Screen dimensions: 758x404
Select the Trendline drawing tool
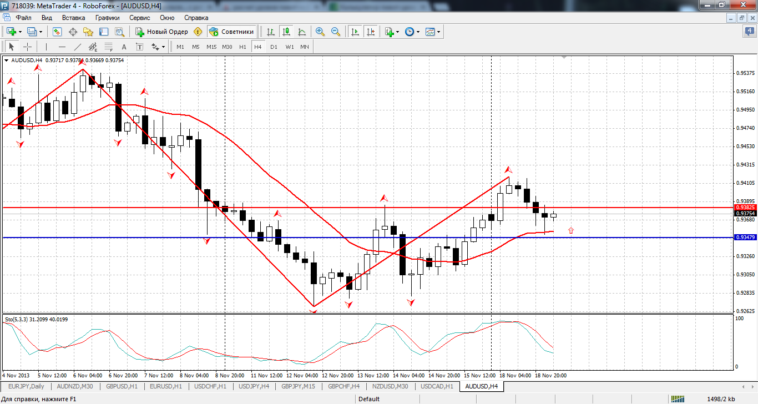(x=78, y=47)
